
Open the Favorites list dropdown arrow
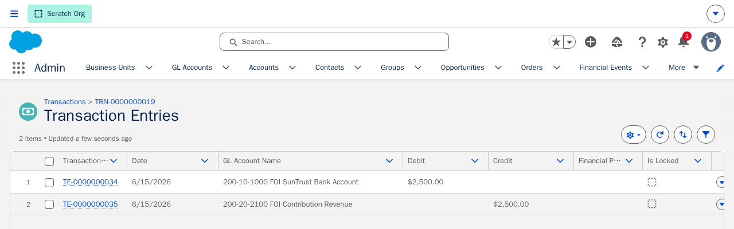pos(569,42)
